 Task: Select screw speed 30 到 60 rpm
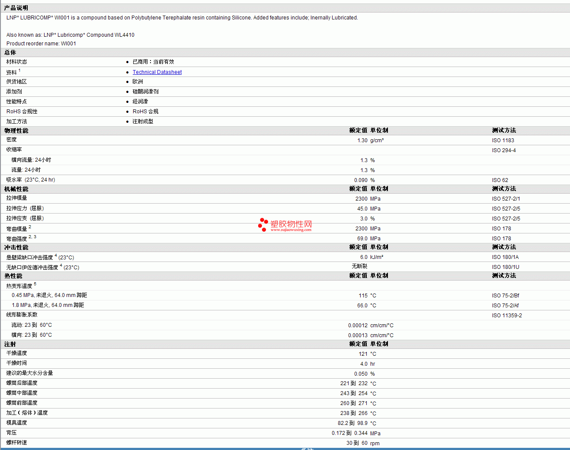pos(363,443)
